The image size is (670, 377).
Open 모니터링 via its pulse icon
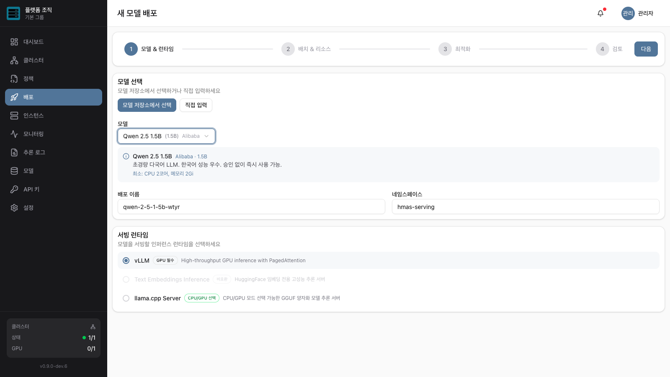pos(14,134)
